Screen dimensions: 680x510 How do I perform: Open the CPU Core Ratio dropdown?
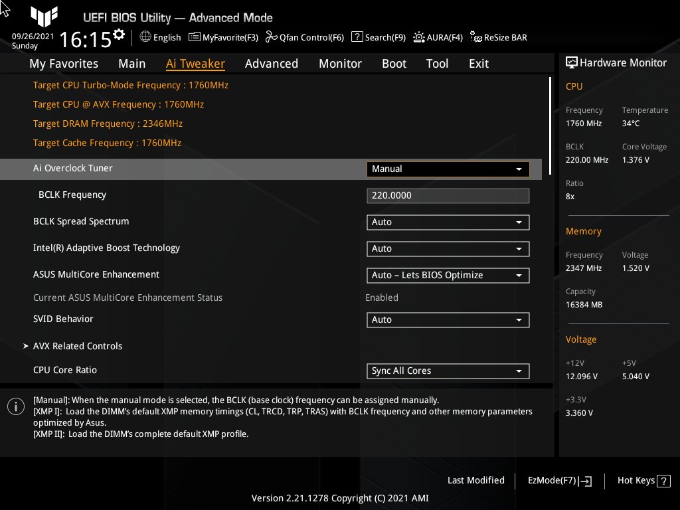448,371
